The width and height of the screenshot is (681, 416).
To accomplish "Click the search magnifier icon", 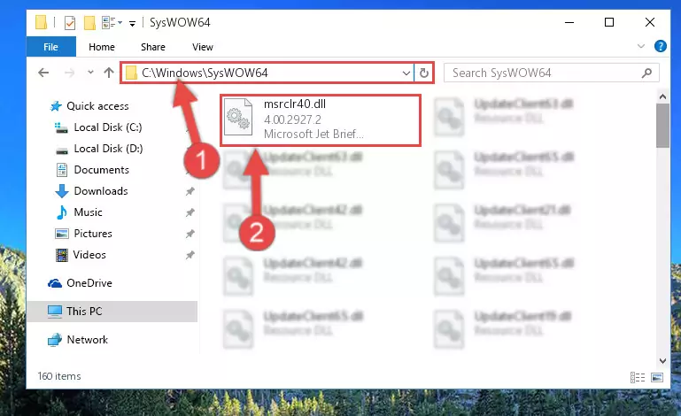I will coord(646,73).
